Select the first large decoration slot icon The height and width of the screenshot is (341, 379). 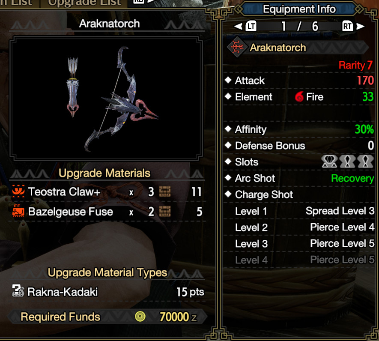tap(329, 162)
